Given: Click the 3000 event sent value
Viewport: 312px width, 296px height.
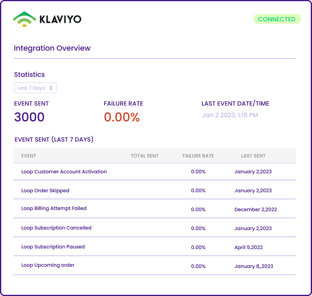Looking at the screenshot, I should [29, 117].
